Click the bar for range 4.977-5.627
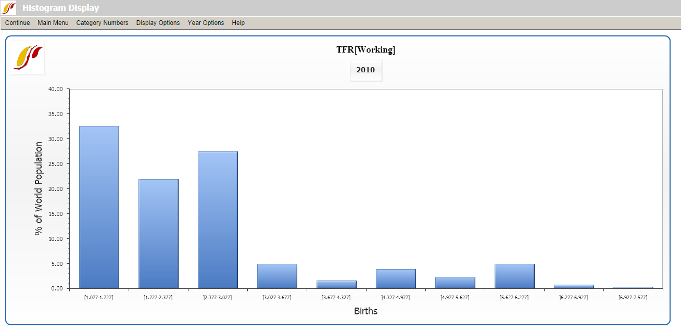This screenshot has height=331, width=681. pyautogui.click(x=455, y=283)
